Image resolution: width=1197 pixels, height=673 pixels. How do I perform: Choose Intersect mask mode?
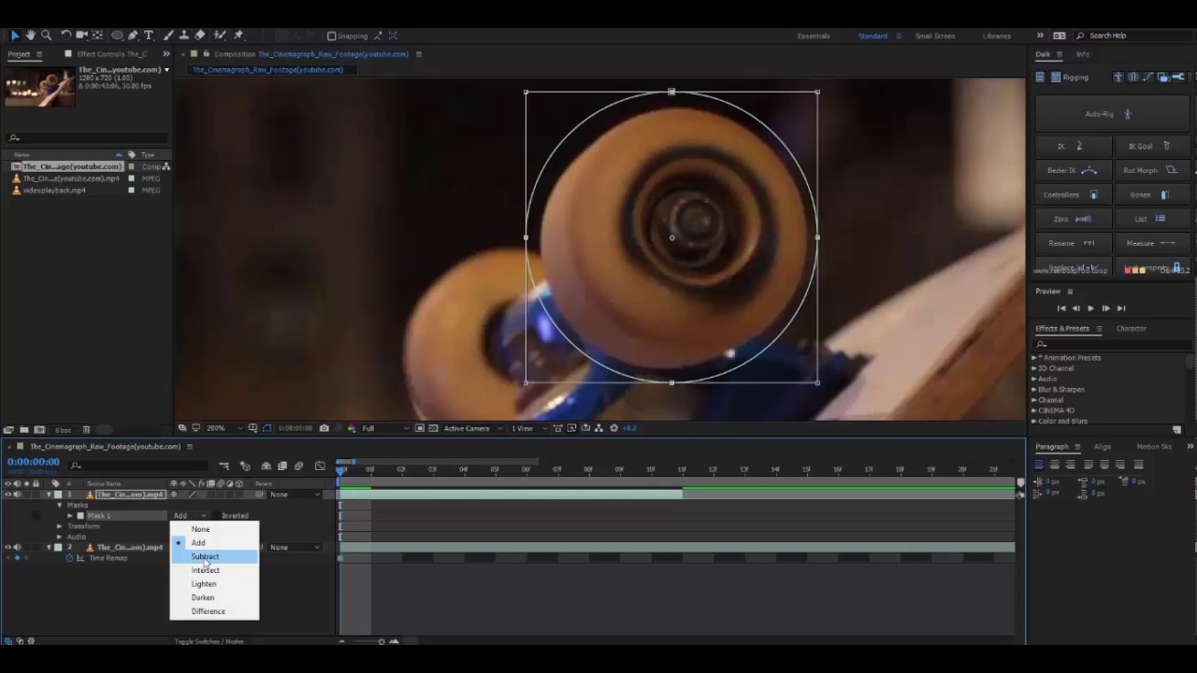214,570
